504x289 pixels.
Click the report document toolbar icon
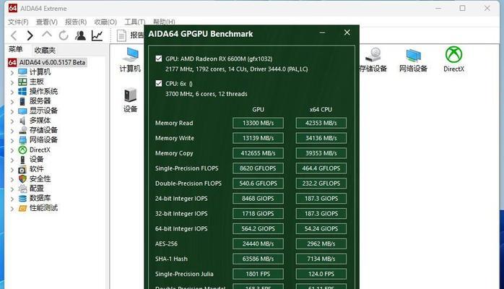tap(121, 35)
